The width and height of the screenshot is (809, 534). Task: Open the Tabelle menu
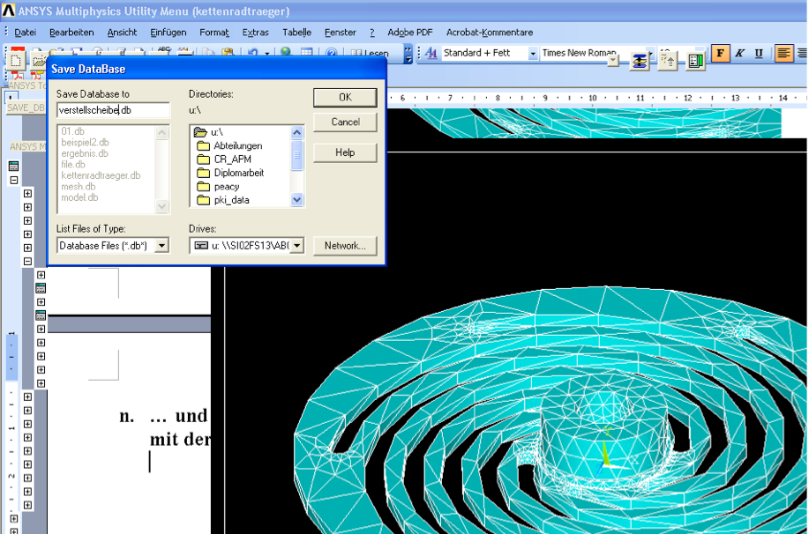296,33
